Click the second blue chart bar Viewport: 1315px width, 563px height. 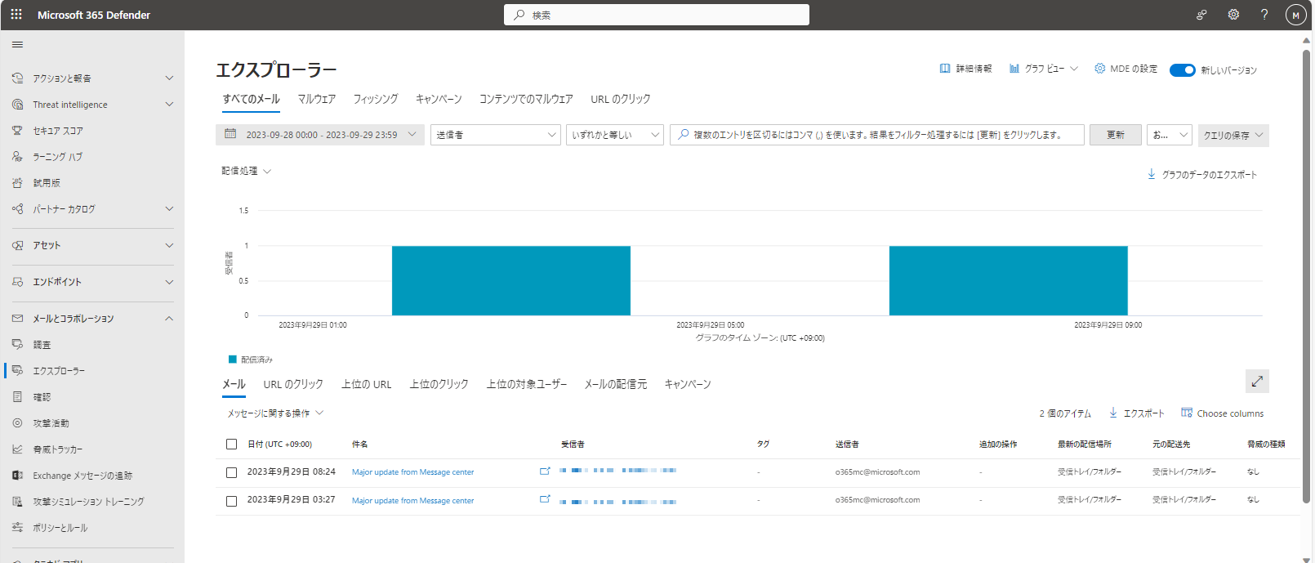tap(1008, 280)
